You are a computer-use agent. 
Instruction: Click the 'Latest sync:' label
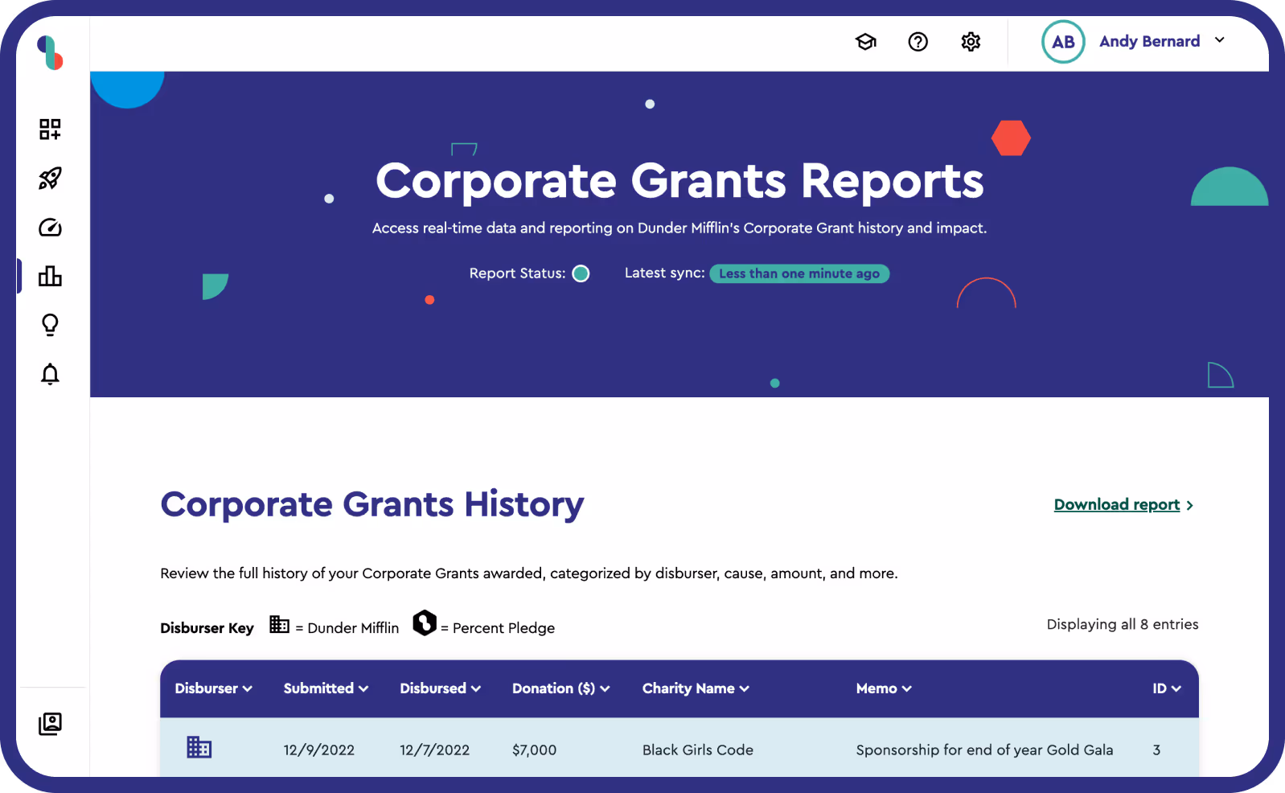(665, 273)
